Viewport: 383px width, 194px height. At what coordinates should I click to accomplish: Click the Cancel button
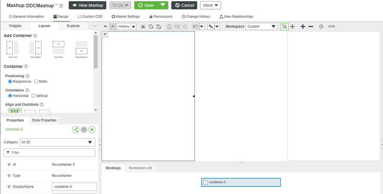pos(184,5)
